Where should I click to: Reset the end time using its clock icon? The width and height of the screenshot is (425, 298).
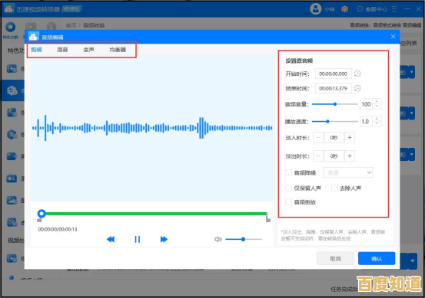(x=357, y=88)
